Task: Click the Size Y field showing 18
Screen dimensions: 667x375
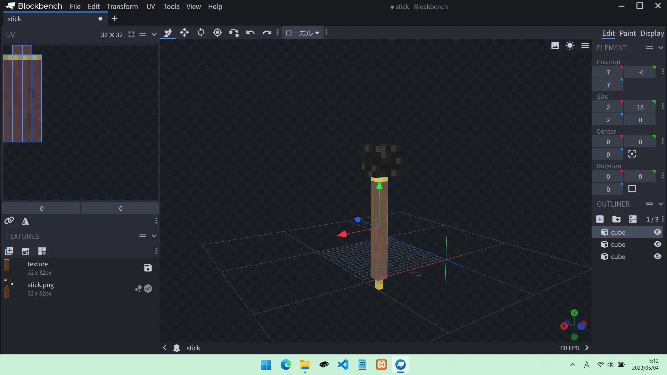Action: 640,107
